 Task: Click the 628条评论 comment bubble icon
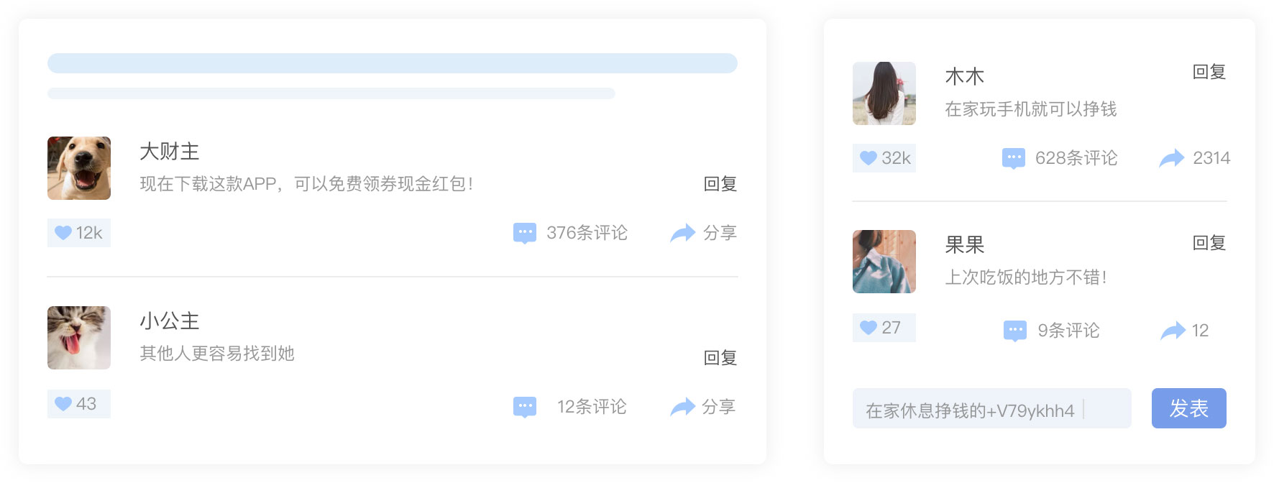click(x=1014, y=159)
